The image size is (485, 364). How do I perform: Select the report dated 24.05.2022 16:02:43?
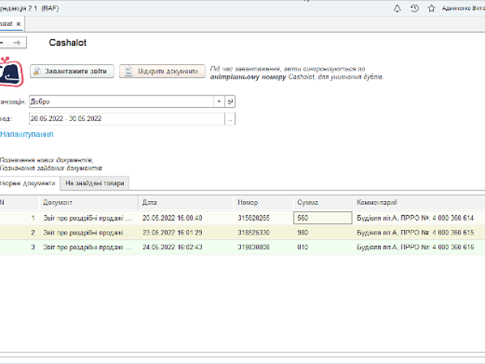point(172,247)
